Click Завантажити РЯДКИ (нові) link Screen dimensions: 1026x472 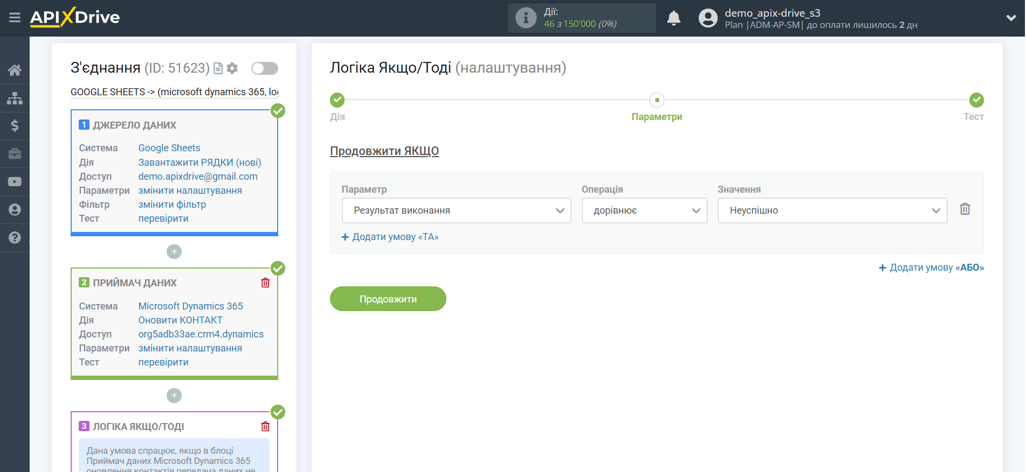click(x=199, y=163)
